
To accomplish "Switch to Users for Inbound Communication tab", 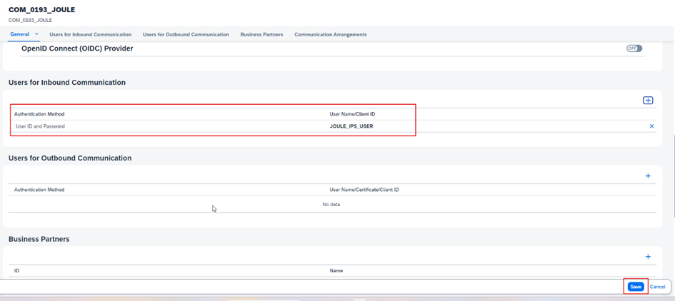I will [x=90, y=34].
